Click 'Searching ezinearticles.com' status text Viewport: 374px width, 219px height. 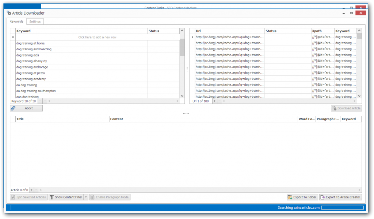[299, 208]
